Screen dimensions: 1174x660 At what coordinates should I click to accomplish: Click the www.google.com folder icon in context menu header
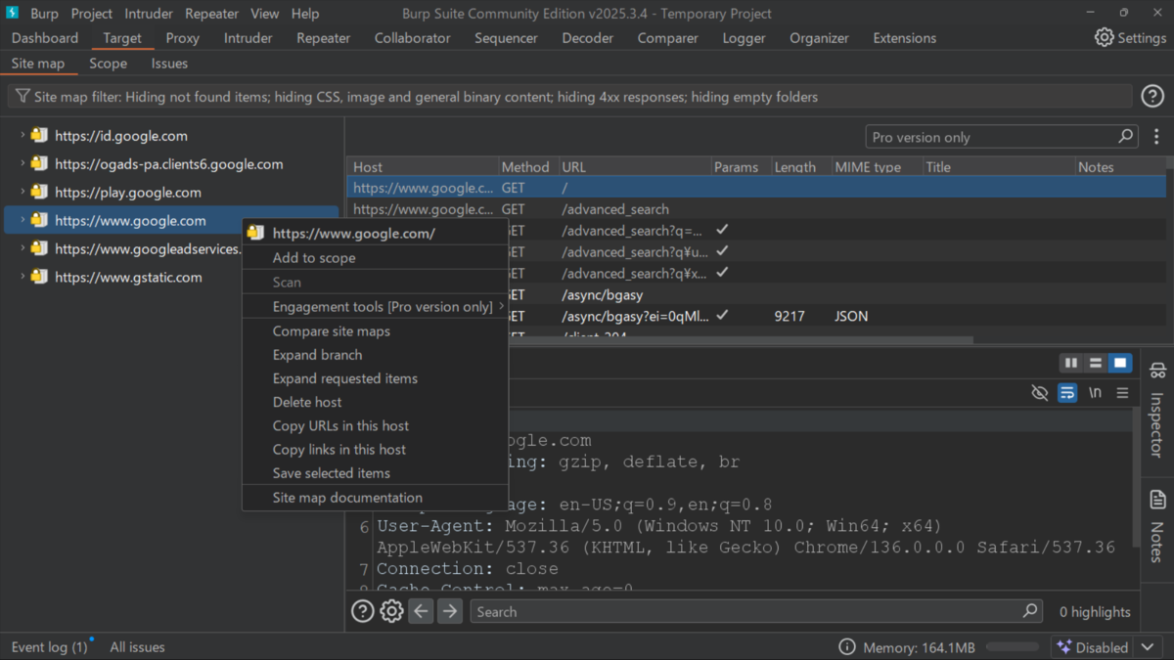[x=255, y=233]
